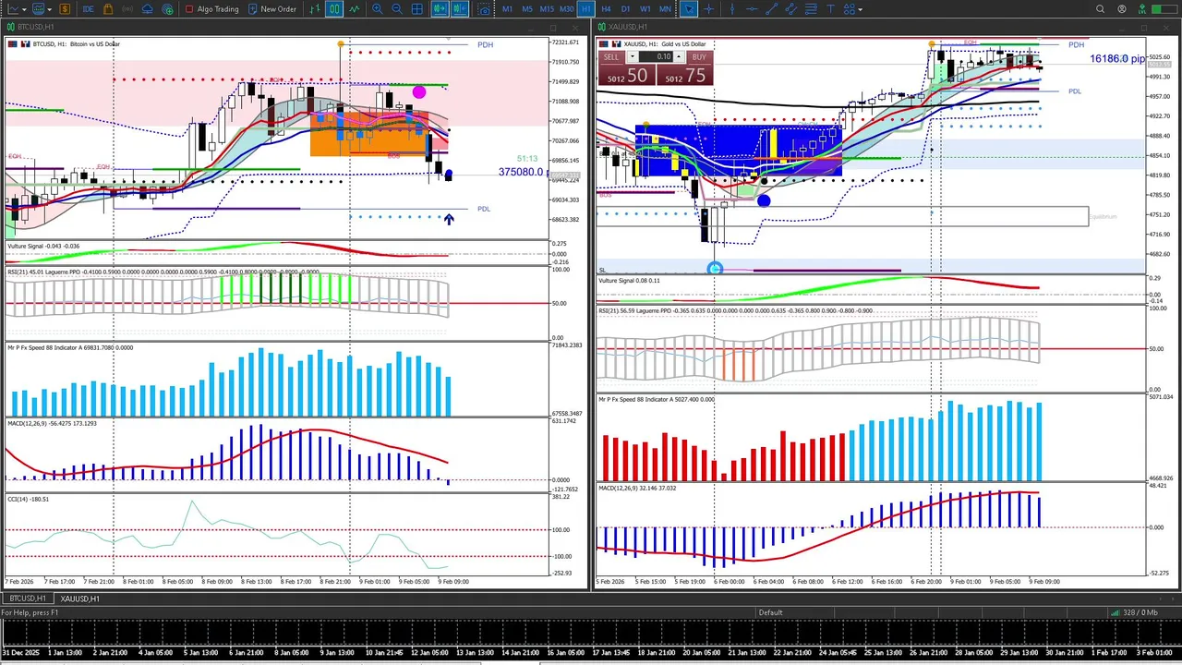Switch chart to line chart mode

click(354, 9)
